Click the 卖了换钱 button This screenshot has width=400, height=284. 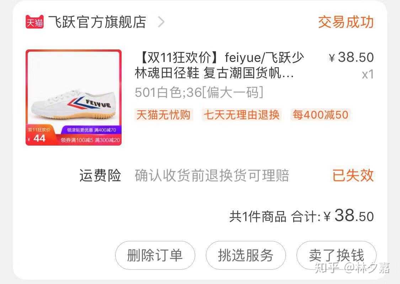click(x=336, y=255)
